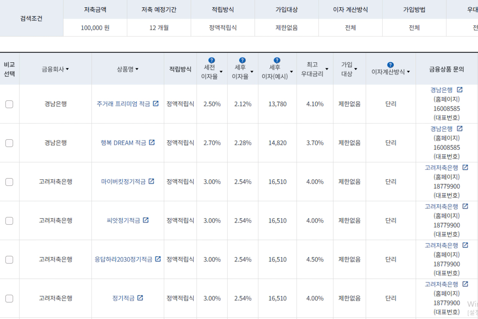Click 적립방식 column header in table
This screenshot has height=319, width=478.
click(x=180, y=69)
